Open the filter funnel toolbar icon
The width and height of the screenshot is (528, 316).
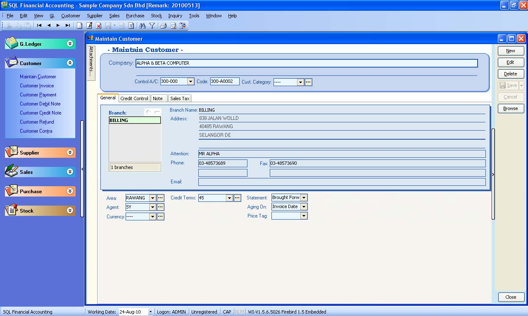coord(152,25)
